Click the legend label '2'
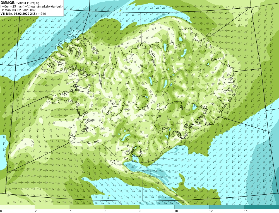Screen dimensions: 279x213 (36, 211)
